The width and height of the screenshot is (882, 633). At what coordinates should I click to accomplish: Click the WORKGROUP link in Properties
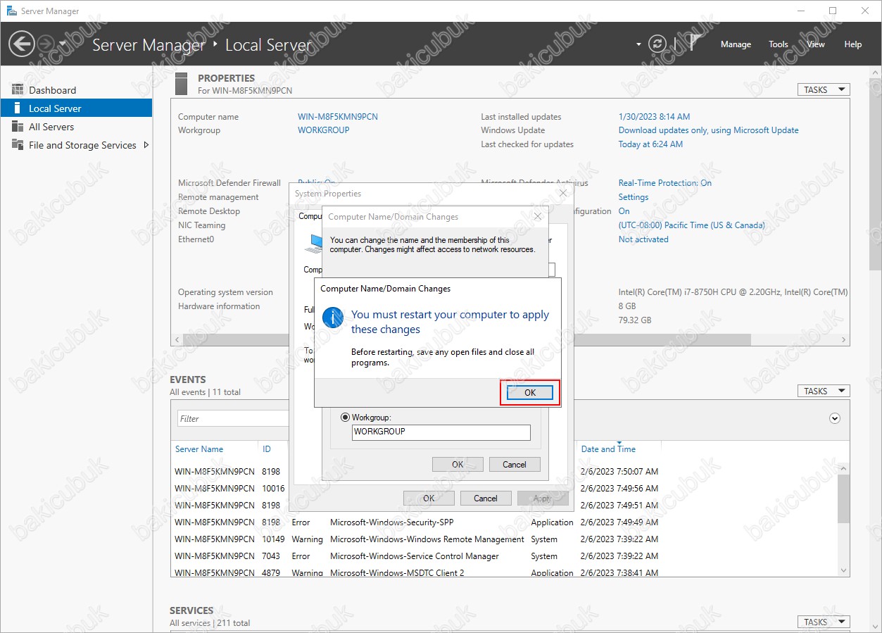coord(324,130)
